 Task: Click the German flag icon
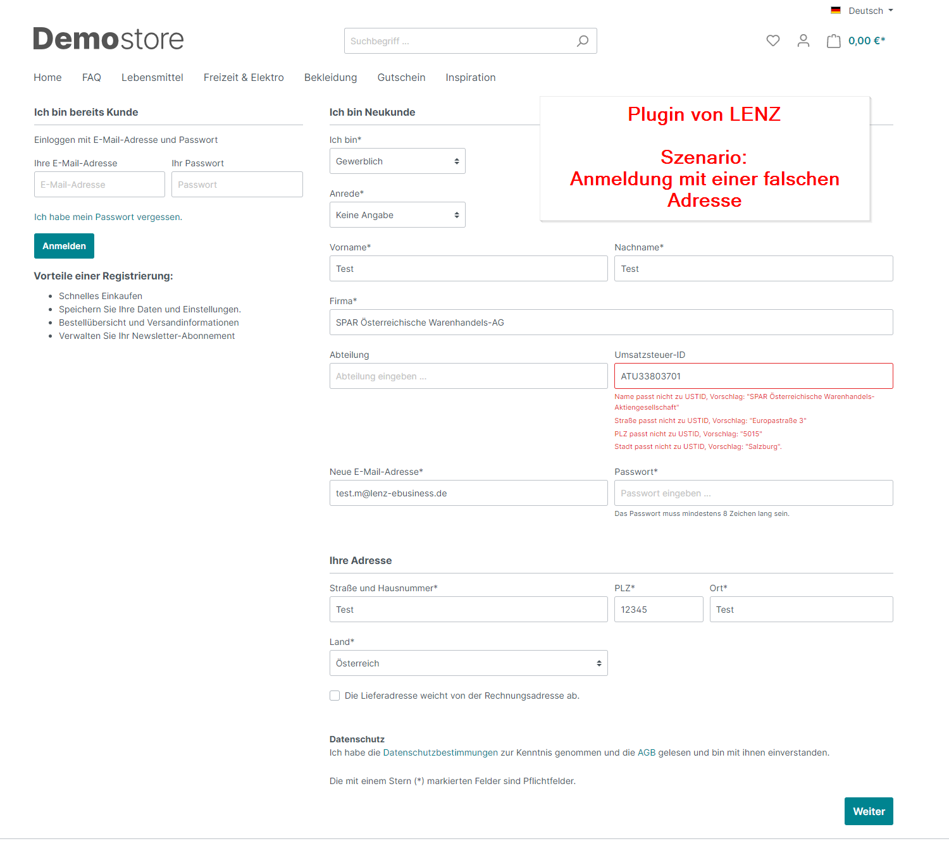[835, 11]
